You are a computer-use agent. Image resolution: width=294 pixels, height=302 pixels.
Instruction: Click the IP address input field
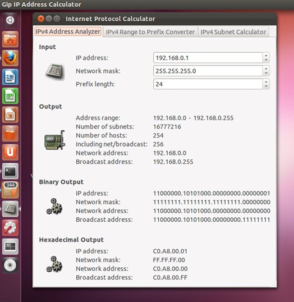(x=208, y=58)
